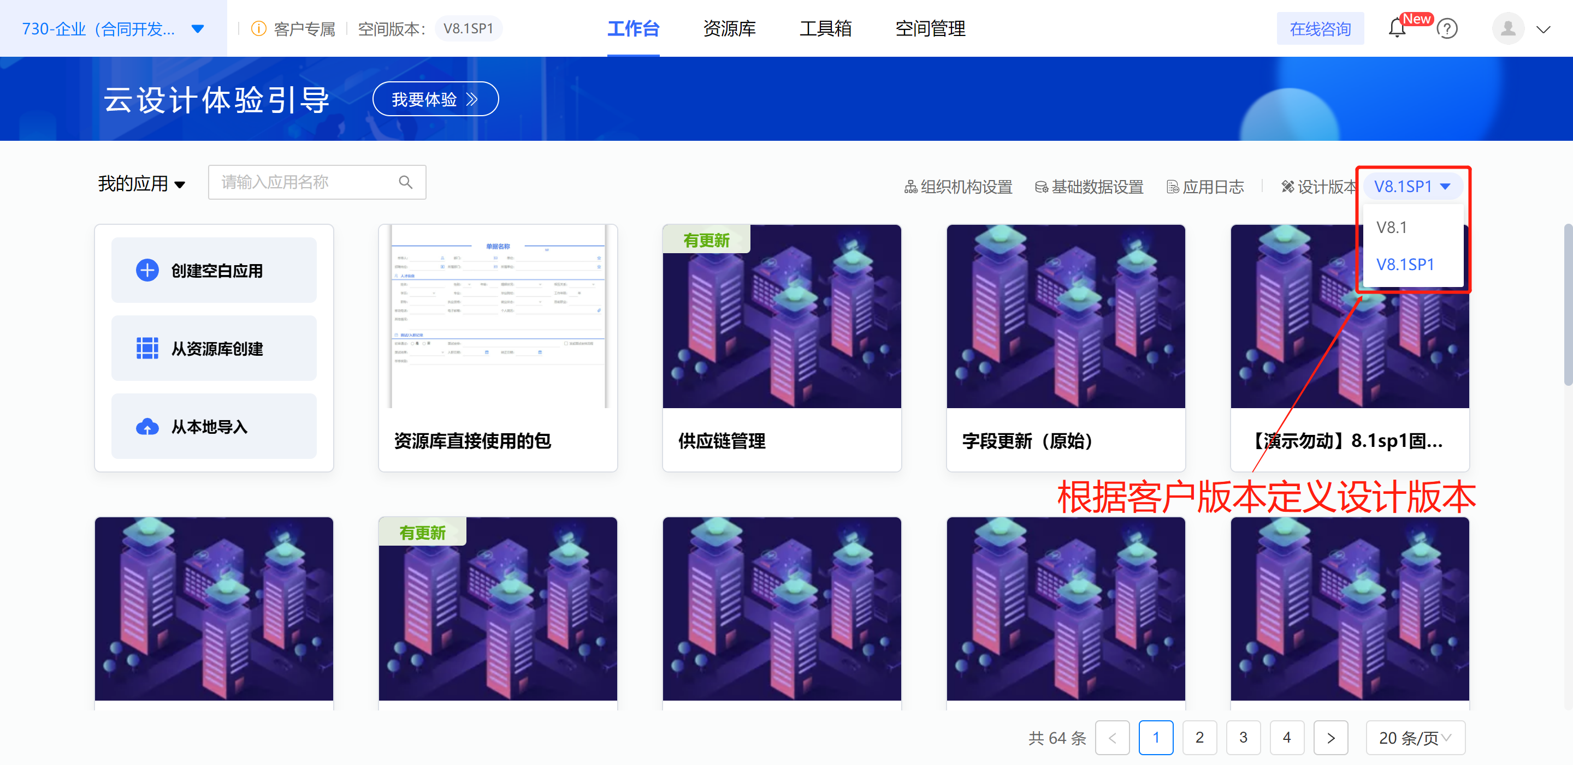Click the New badge on notifications
Viewport: 1573px width, 765px height.
[x=1416, y=19]
